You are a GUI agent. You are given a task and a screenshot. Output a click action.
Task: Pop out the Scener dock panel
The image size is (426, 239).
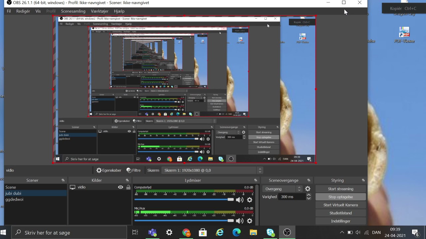(x=63, y=180)
